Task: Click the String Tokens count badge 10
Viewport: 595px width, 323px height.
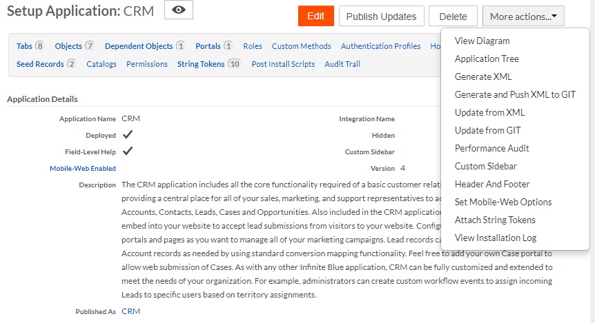Action: coord(235,64)
